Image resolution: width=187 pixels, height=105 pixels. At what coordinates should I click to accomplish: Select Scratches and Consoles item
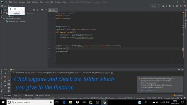[x=15, y=22]
